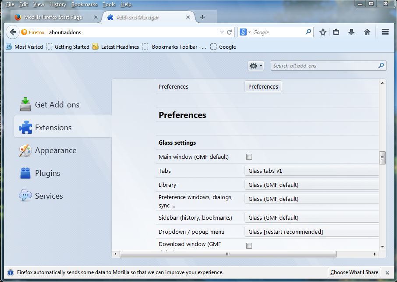The width and height of the screenshot is (397, 282).
Task: Reload the current page
Action: [x=229, y=32]
